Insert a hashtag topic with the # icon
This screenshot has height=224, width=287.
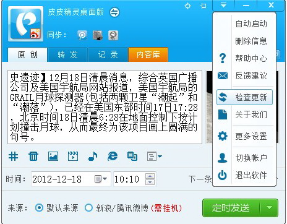[x=14, y=156]
